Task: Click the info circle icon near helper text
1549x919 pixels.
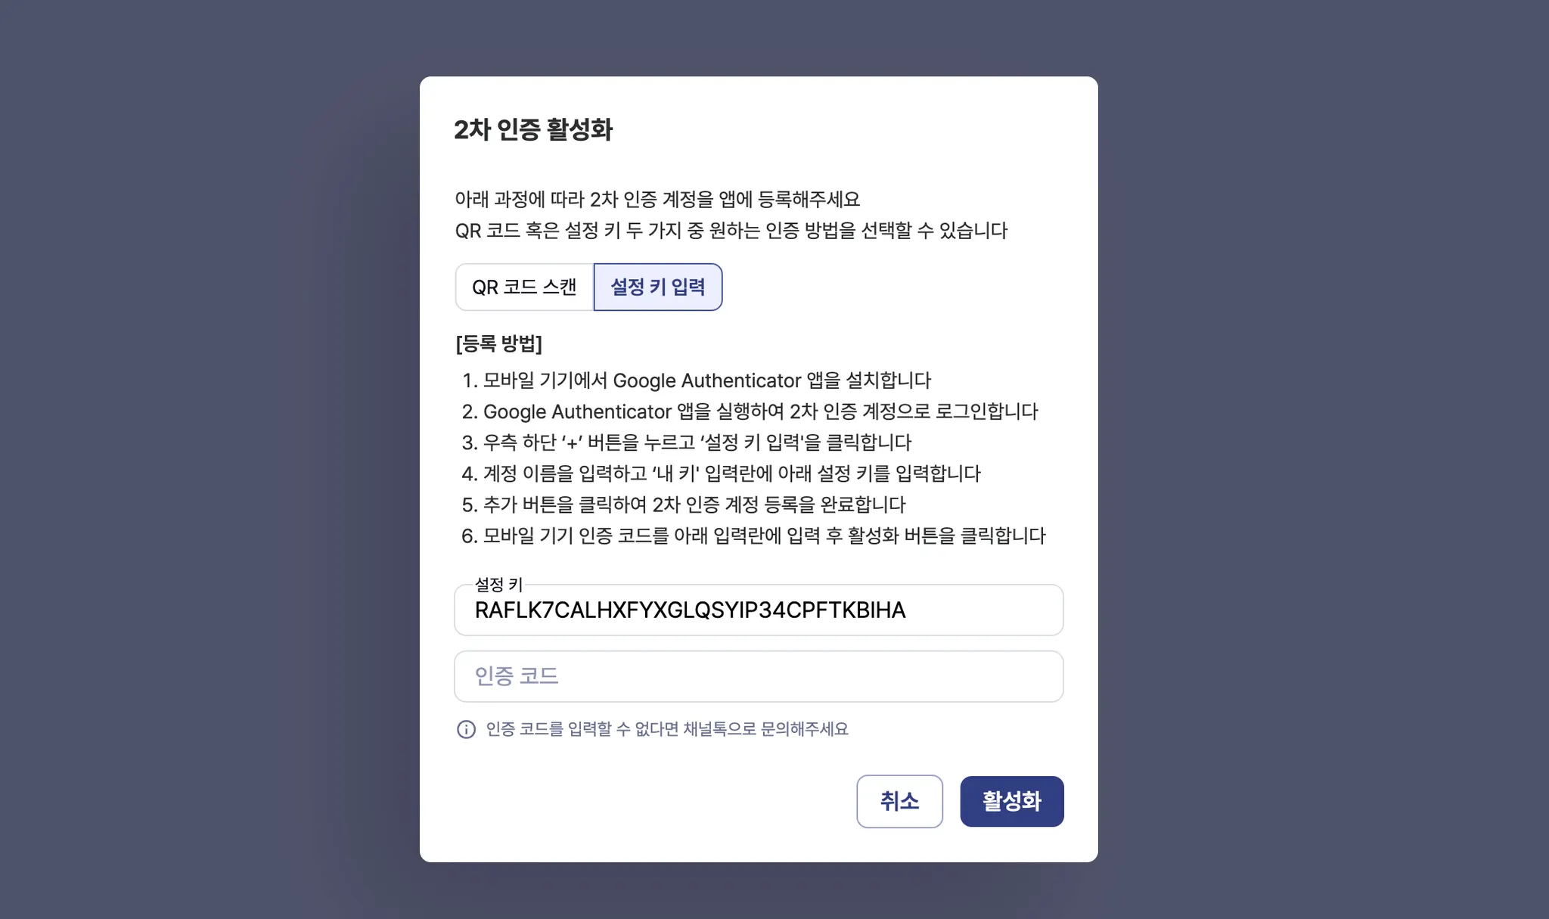Action: (x=466, y=729)
